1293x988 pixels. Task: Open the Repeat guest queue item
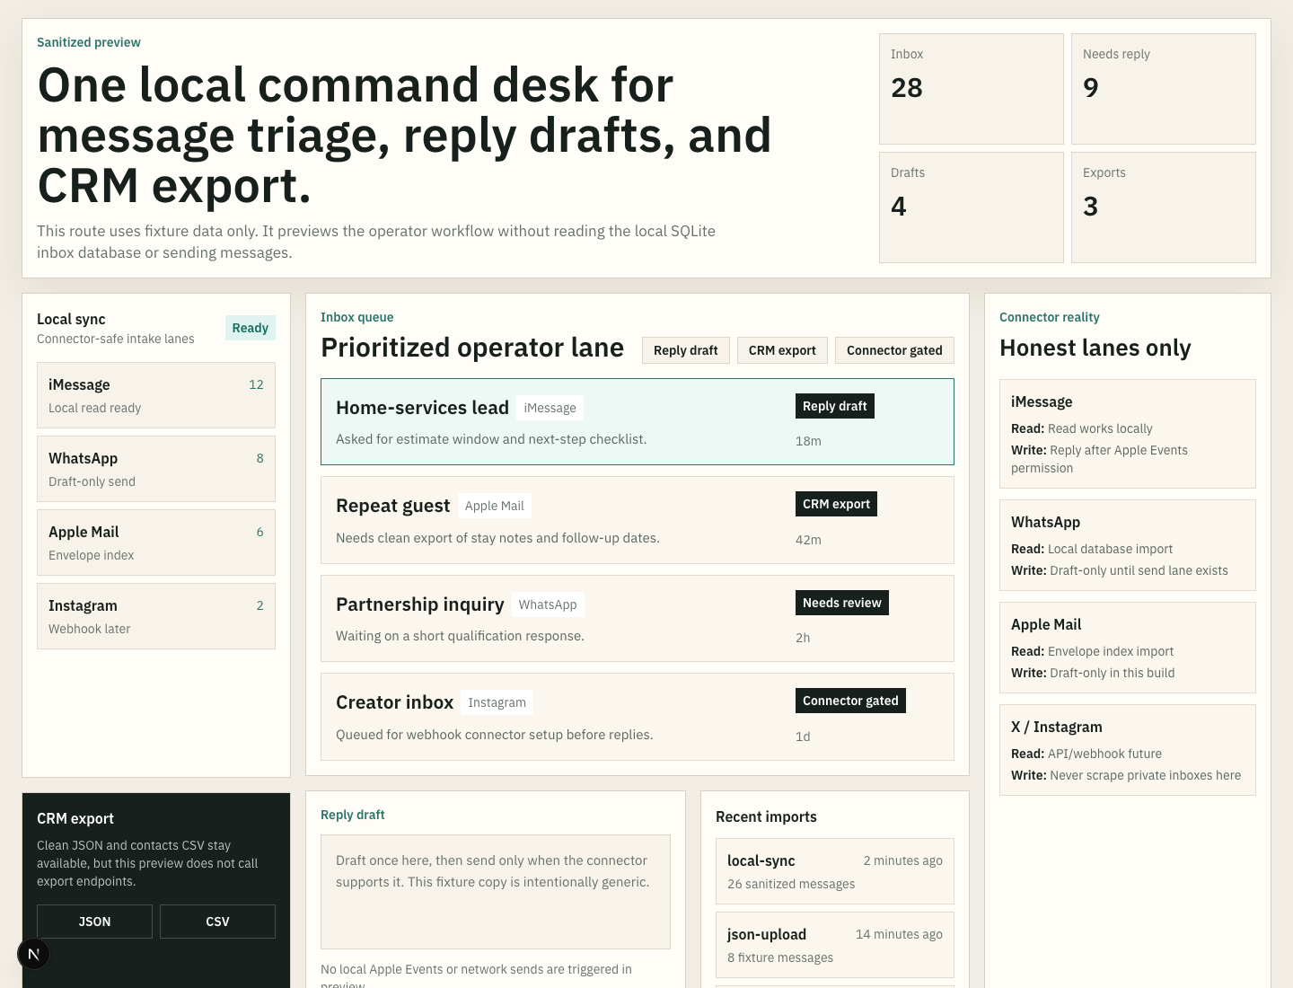click(x=638, y=520)
